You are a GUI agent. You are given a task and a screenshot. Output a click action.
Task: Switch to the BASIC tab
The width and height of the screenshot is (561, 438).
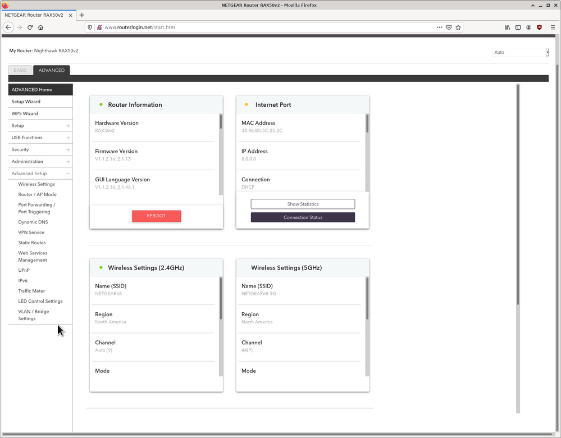pos(20,70)
